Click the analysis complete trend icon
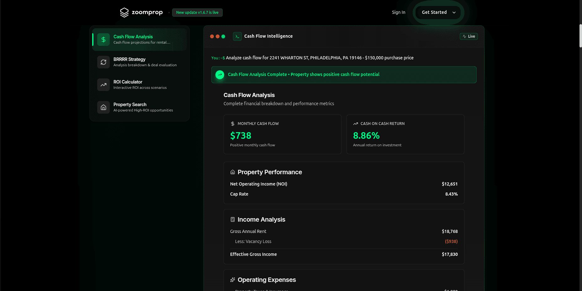This screenshot has height=291, width=582. click(220, 75)
